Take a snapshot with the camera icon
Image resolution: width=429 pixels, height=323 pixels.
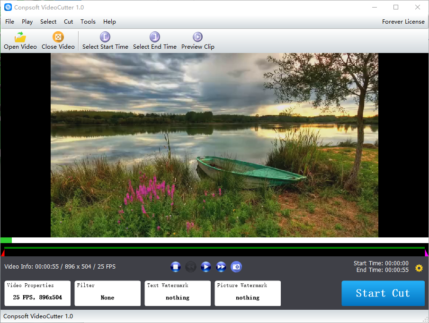(x=236, y=267)
